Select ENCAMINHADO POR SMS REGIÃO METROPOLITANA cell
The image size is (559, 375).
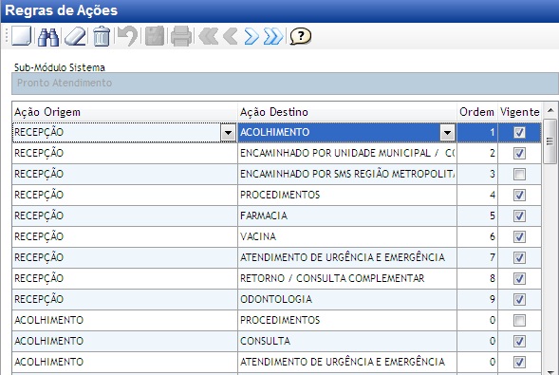(x=347, y=174)
